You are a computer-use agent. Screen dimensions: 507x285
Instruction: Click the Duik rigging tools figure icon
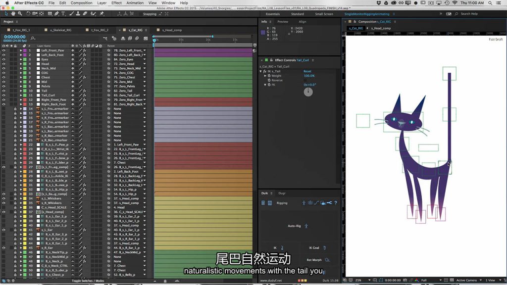304,203
